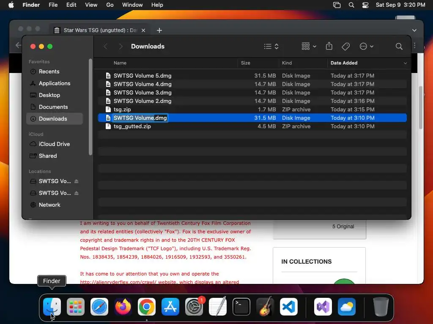Open the Share button in Finder toolbar
This screenshot has height=324, width=433.
tap(329, 46)
